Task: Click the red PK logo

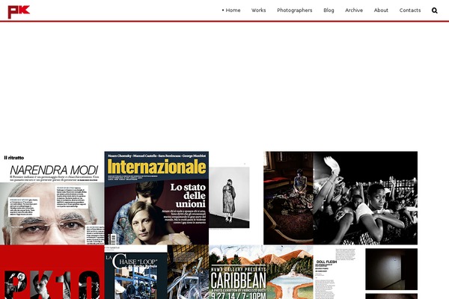Action: coord(19,12)
